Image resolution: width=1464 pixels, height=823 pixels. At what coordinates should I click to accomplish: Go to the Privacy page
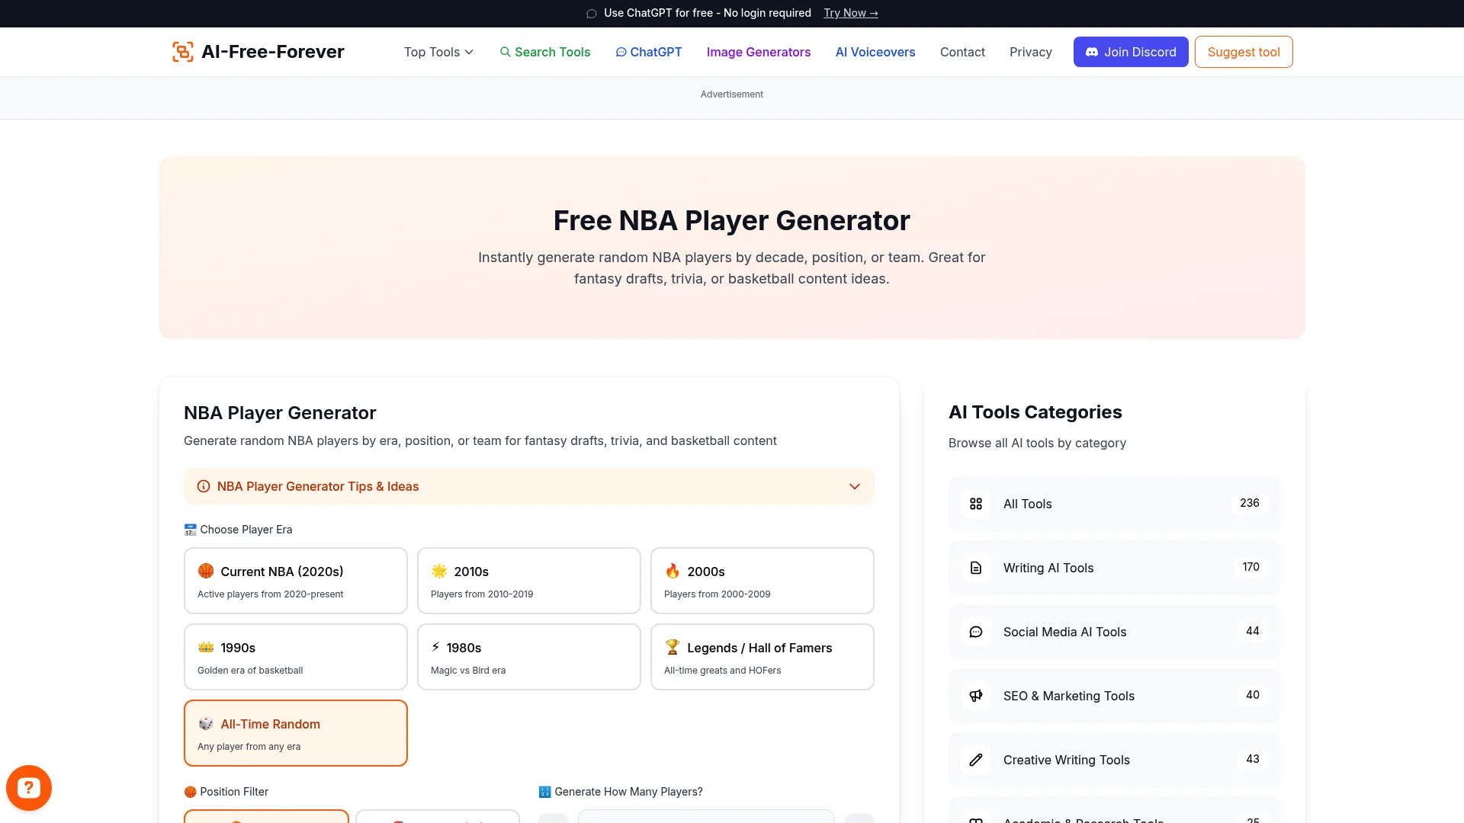click(1030, 52)
